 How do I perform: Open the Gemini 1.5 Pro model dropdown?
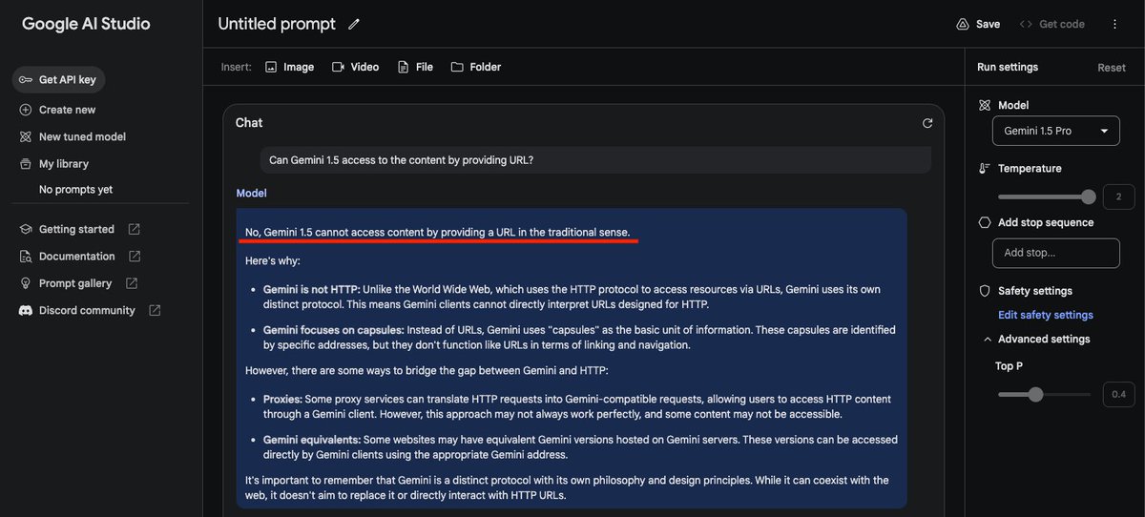coord(1056,131)
